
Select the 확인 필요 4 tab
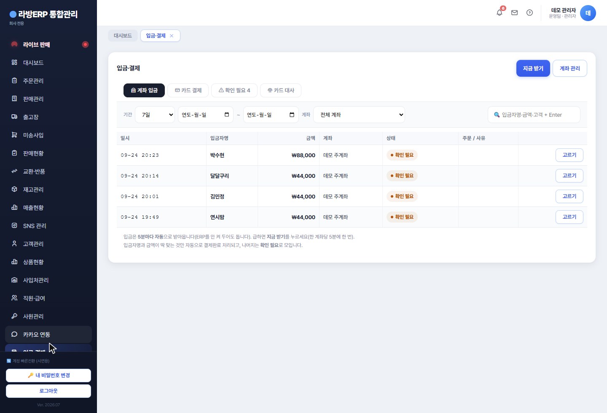(234, 90)
